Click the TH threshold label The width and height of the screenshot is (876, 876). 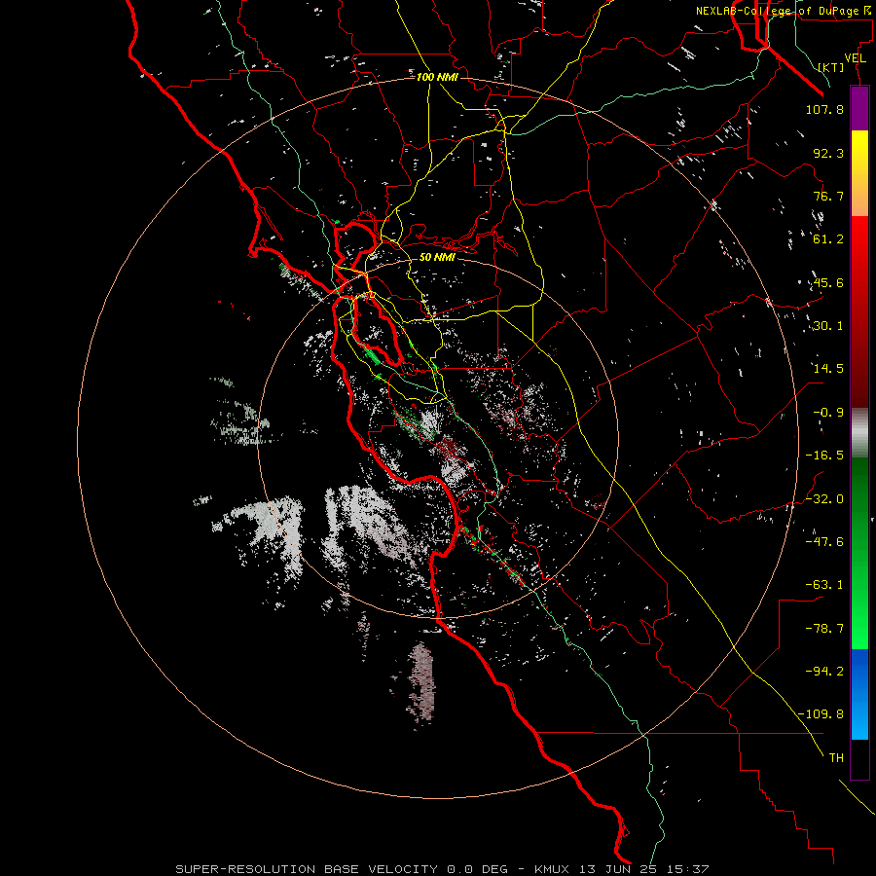pos(836,758)
